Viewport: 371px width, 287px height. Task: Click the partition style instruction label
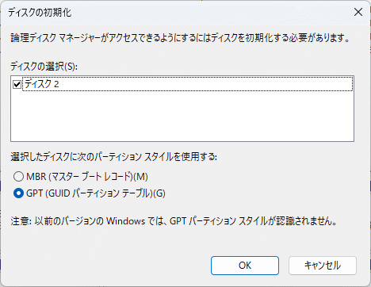click(113, 157)
